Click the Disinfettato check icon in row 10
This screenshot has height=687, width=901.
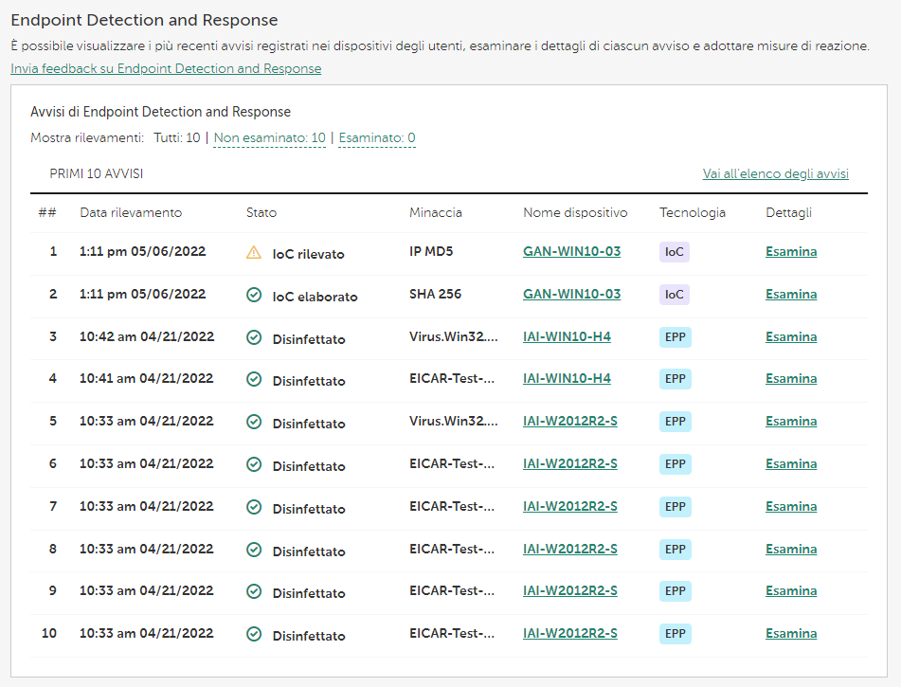(253, 634)
